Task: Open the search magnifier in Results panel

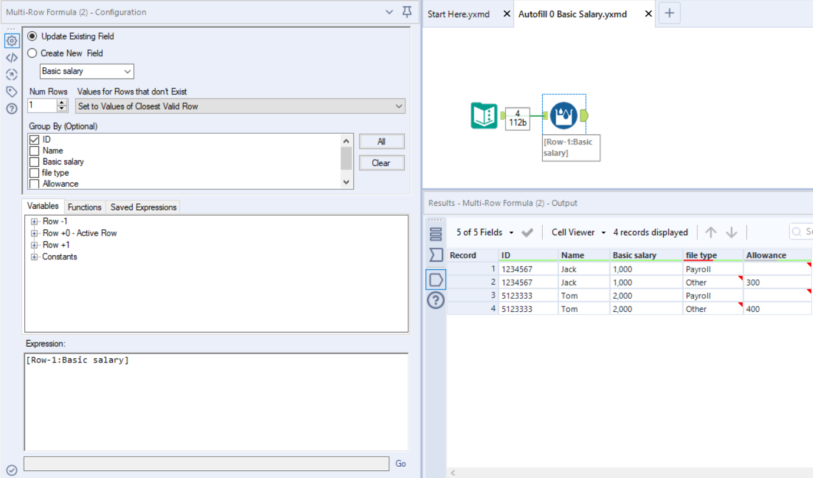Action: pos(796,231)
